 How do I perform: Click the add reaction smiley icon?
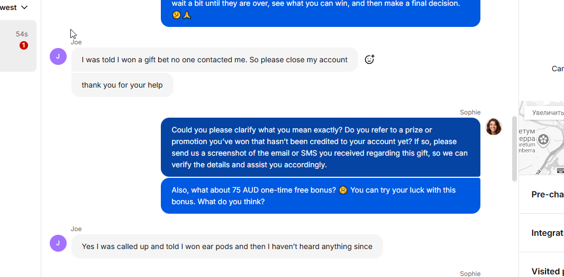coord(369,60)
